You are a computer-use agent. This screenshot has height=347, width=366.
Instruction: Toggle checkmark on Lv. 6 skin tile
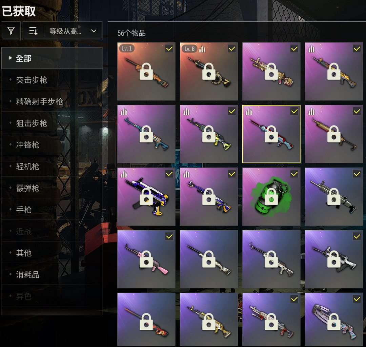tap(232, 49)
